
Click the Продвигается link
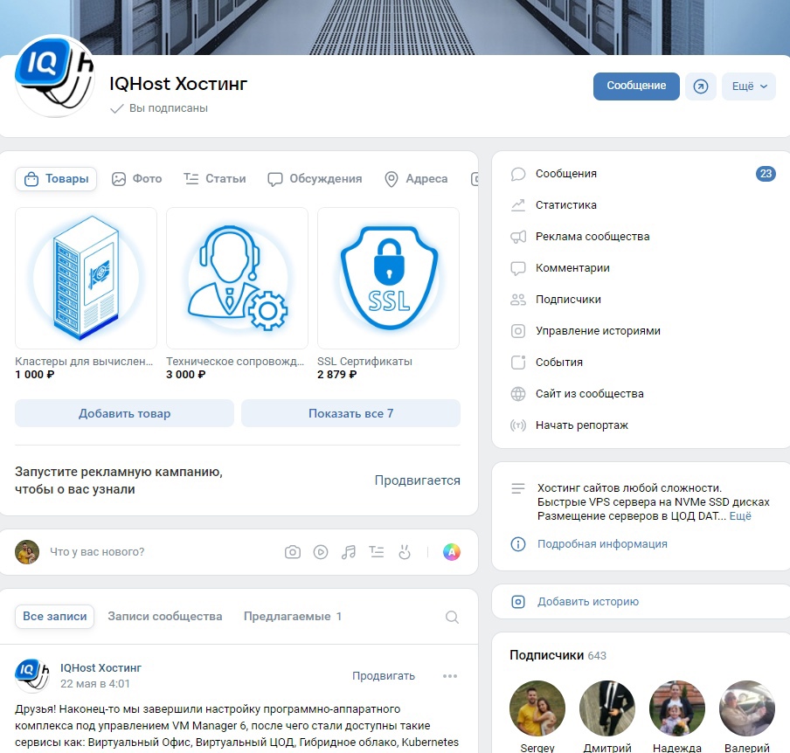point(417,480)
